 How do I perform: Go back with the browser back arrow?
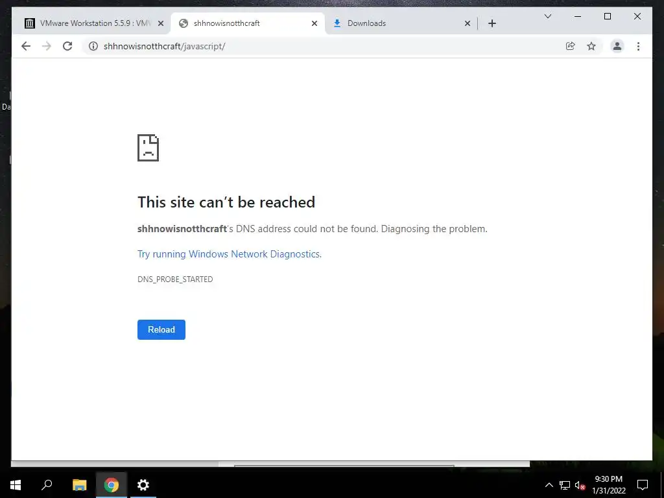pyautogui.click(x=26, y=46)
